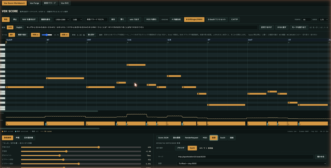The height and width of the screenshot is (168, 331).
Task: Open a file with the 開く button
Action: pyautogui.click(x=122, y=20)
